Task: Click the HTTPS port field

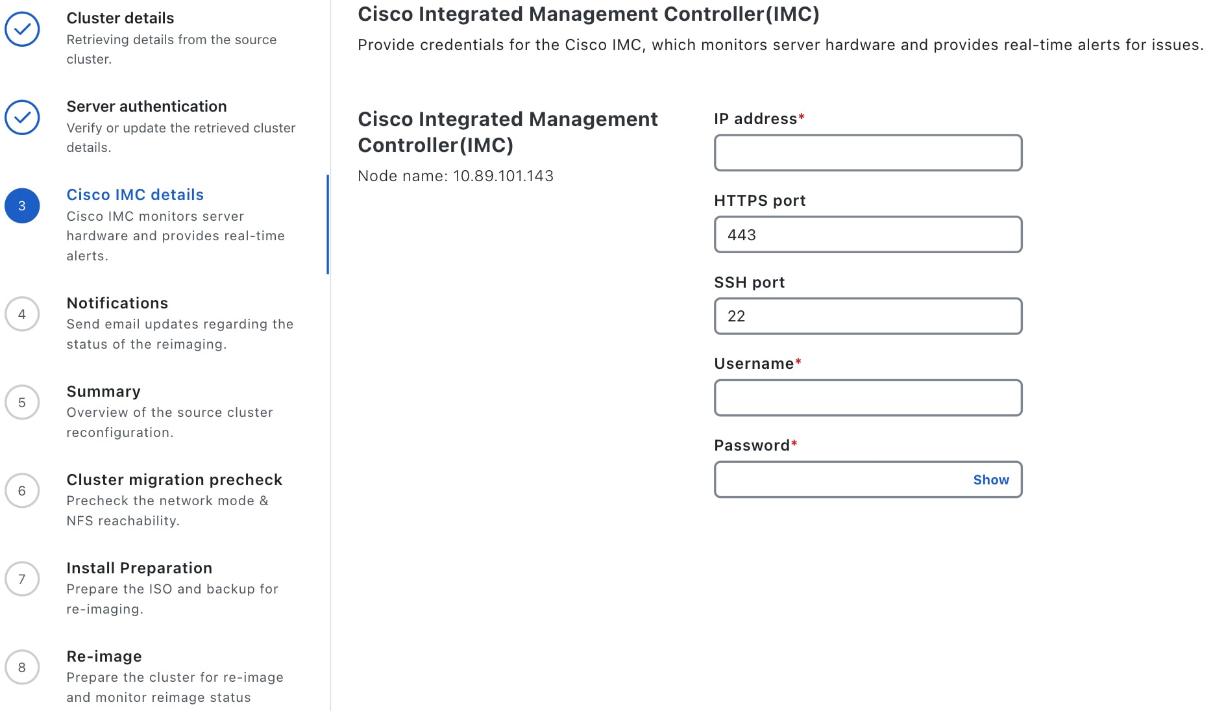Action: [868, 235]
